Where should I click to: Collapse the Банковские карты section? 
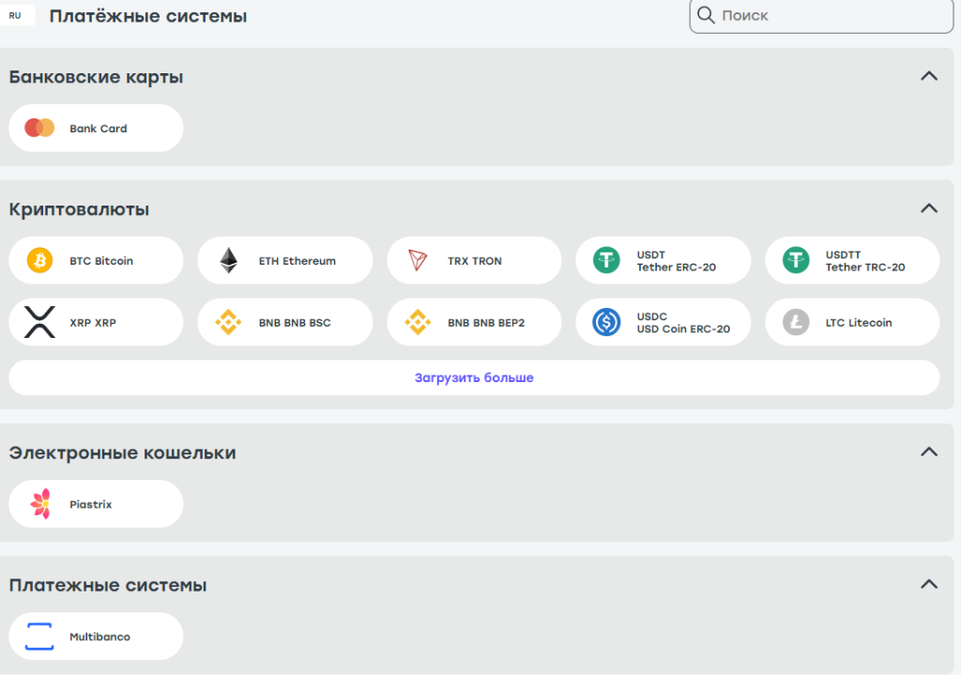pyautogui.click(x=929, y=76)
